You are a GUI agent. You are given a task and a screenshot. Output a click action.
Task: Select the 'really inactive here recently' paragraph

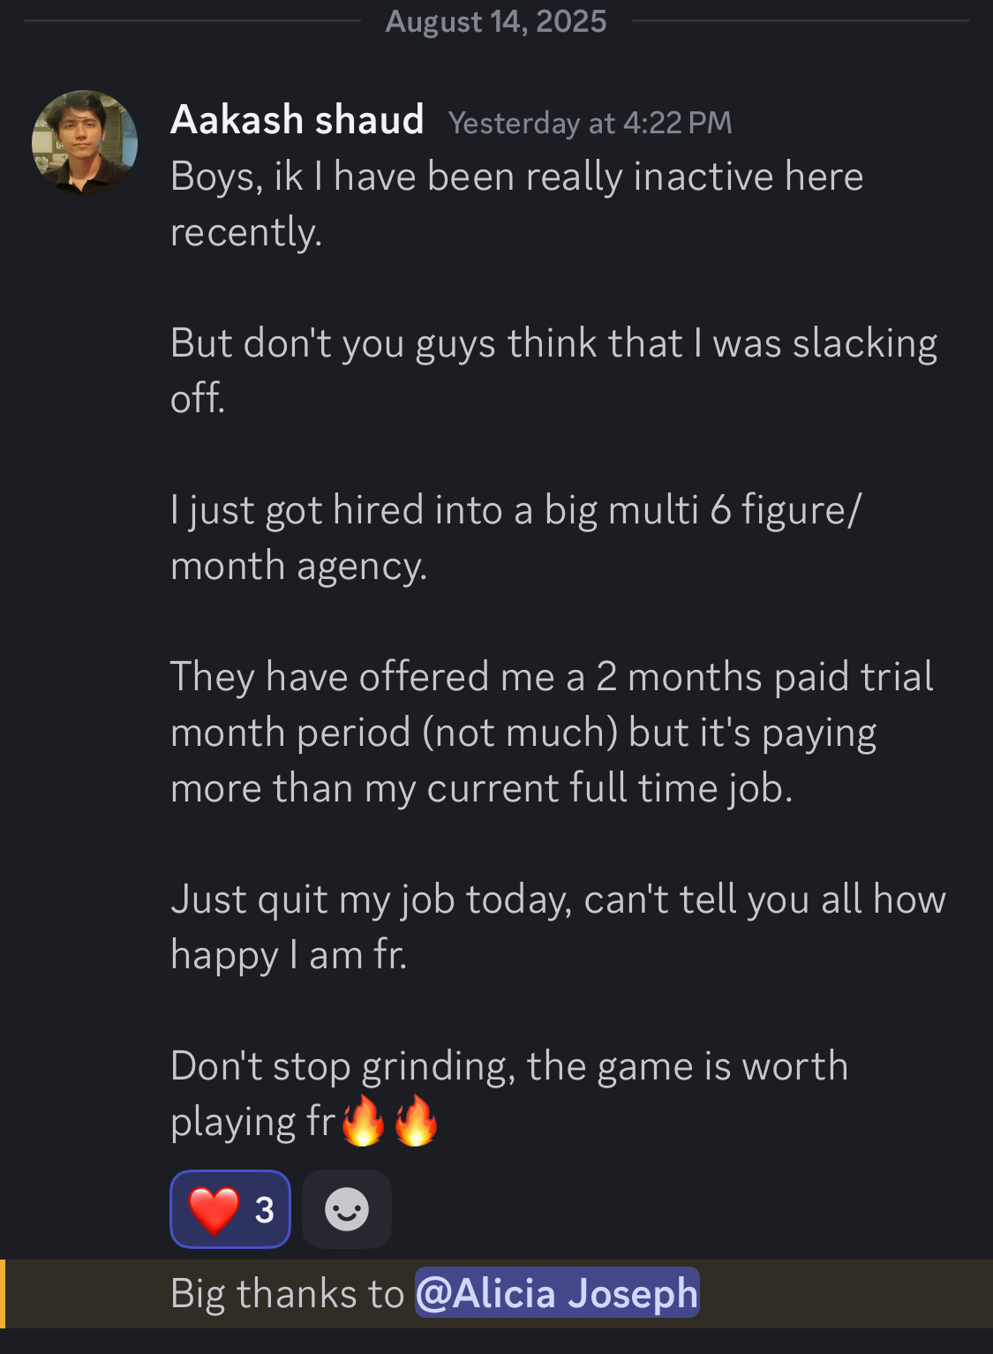pos(516,204)
